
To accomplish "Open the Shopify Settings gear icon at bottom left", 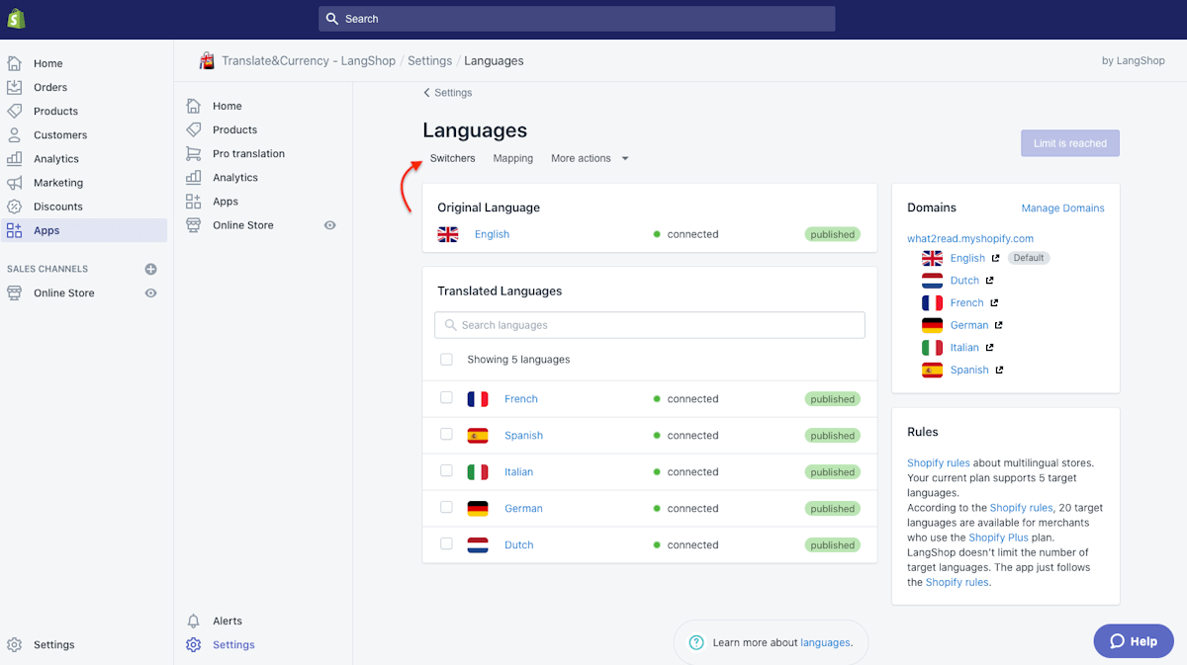I will [x=14, y=644].
